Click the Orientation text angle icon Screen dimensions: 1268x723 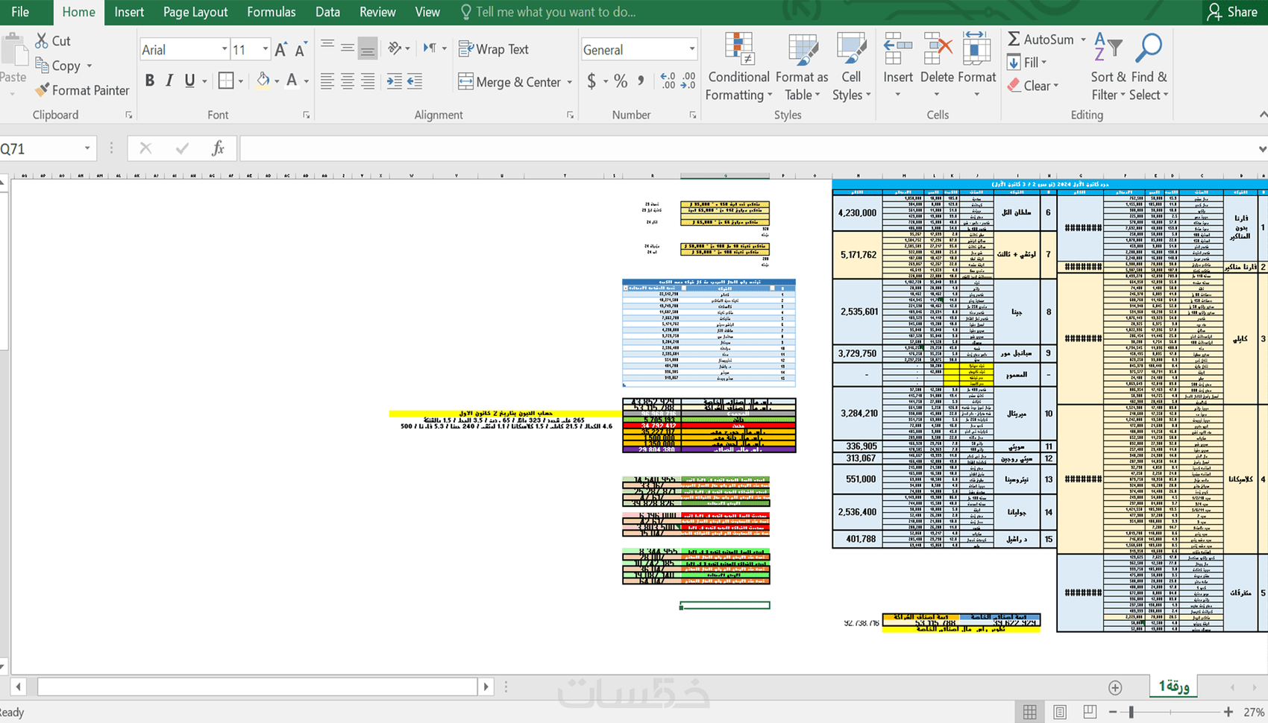click(x=395, y=48)
